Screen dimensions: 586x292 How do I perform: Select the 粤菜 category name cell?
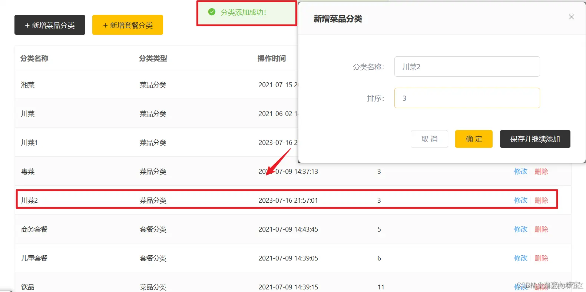[x=28, y=172]
